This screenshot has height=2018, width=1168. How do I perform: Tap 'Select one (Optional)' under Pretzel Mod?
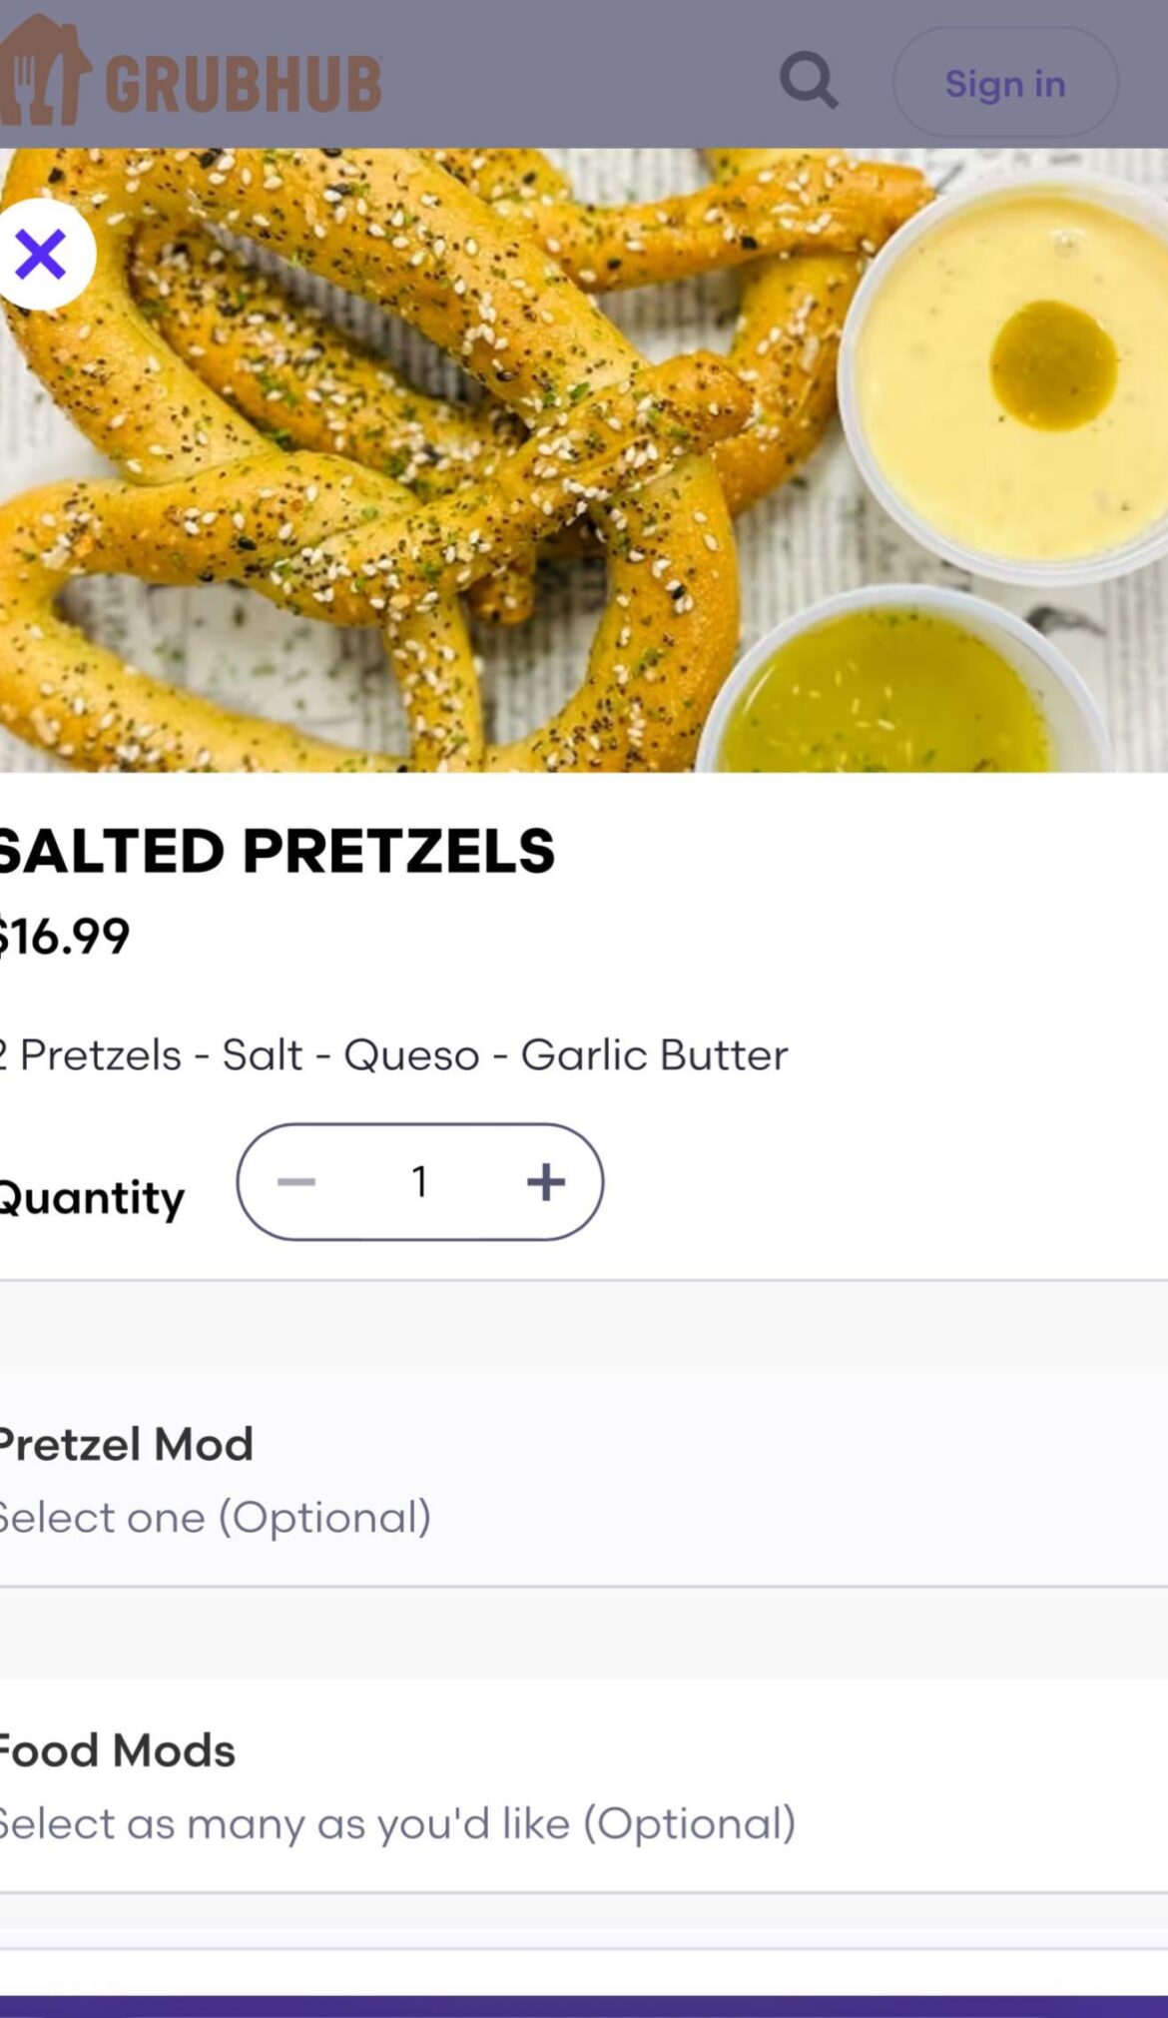(216, 1518)
